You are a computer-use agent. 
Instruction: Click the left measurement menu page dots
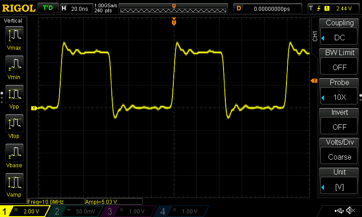click(x=2, y=98)
